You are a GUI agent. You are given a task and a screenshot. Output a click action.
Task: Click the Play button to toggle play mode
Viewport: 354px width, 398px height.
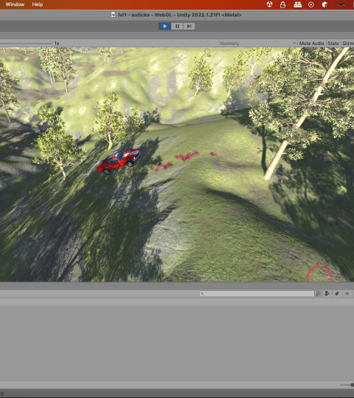tap(164, 26)
